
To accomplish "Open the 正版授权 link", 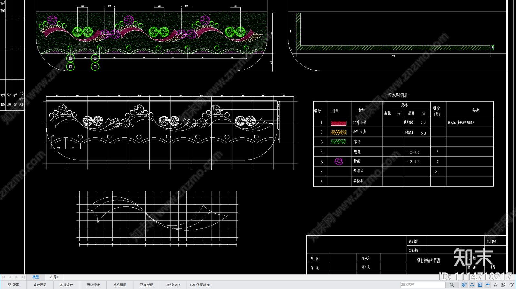I will point(146,285).
